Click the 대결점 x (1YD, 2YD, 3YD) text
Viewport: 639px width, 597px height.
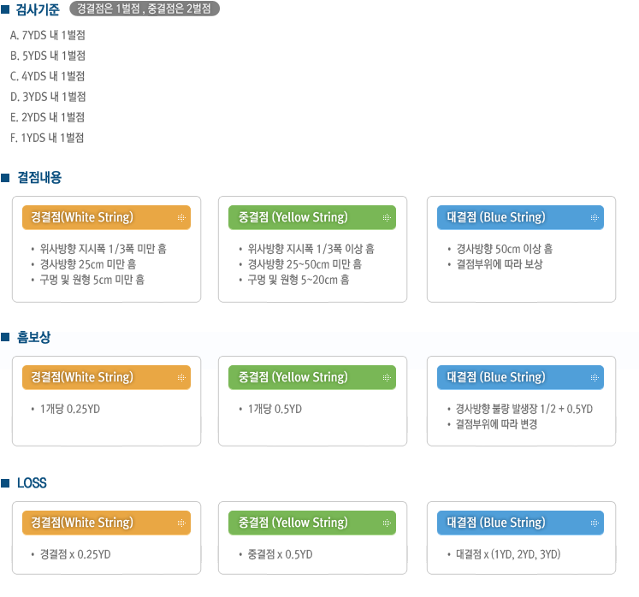click(x=508, y=554)
